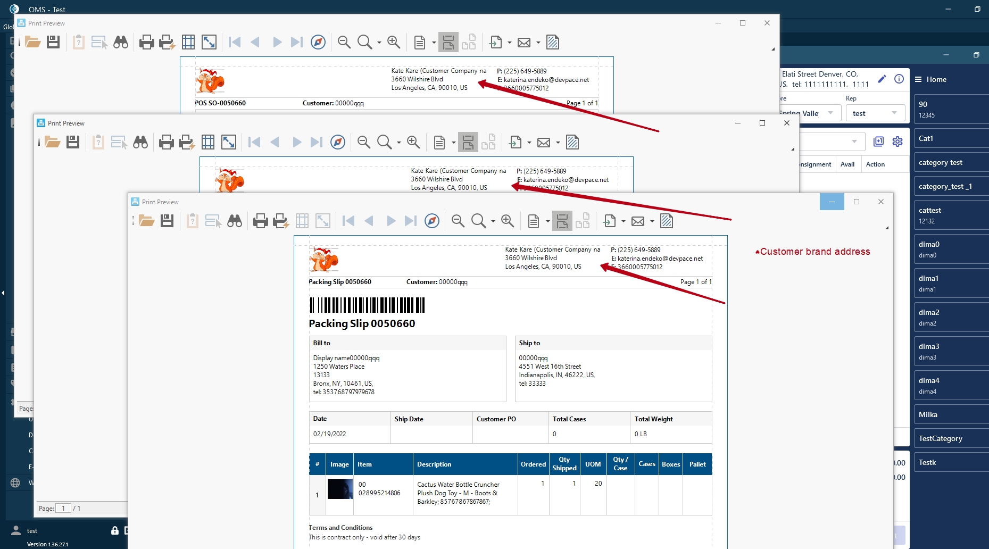Click the product image thumbnail in row 1
Viewport: 989px width, 549px height.
pyautogui.click(x=340, y=489)
